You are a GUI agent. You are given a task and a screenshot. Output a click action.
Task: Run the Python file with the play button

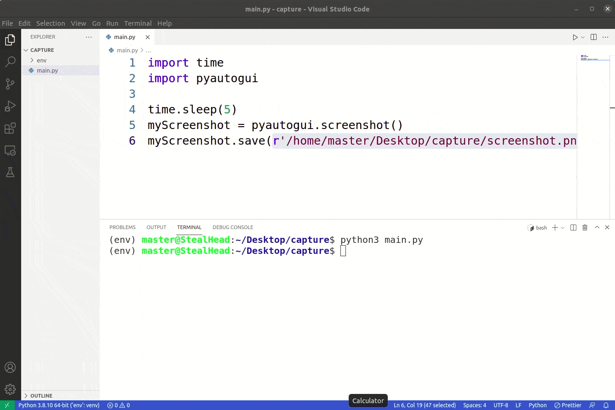[x=574, y=37]
